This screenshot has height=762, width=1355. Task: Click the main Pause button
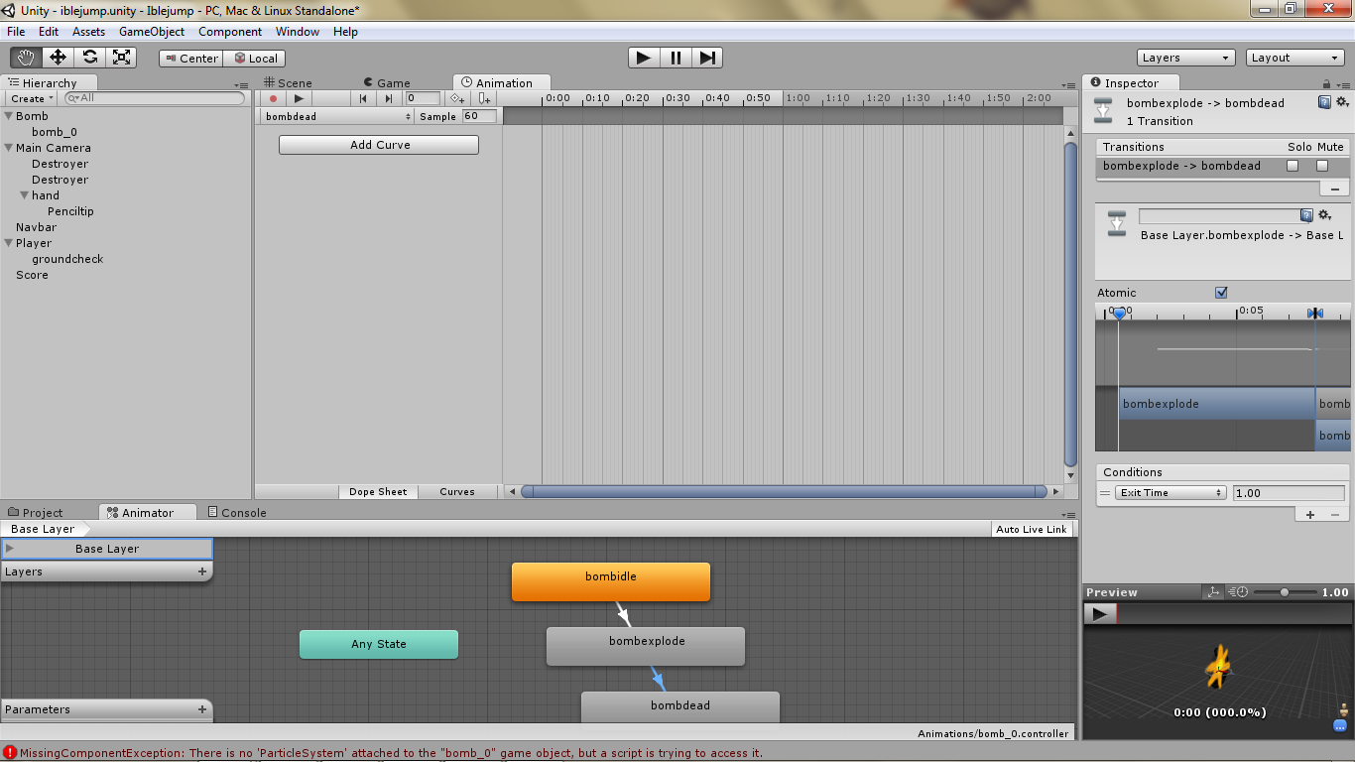pos(676,58)
